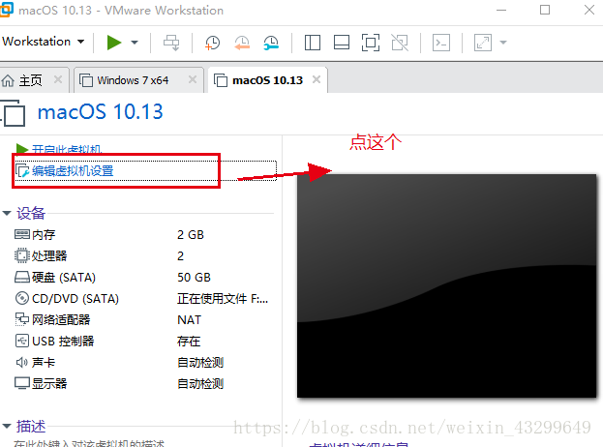The image size is (603, 447).
Task: Select the 网络适配器 network adapter row
Action: (143, 320)
